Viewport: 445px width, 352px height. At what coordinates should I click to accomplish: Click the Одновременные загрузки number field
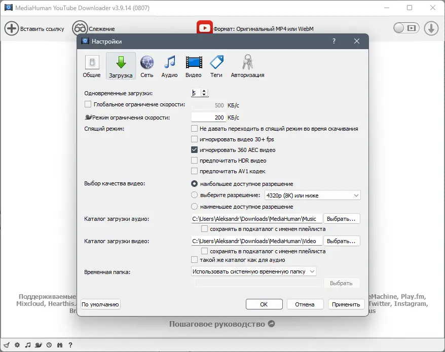pos(196,93)
